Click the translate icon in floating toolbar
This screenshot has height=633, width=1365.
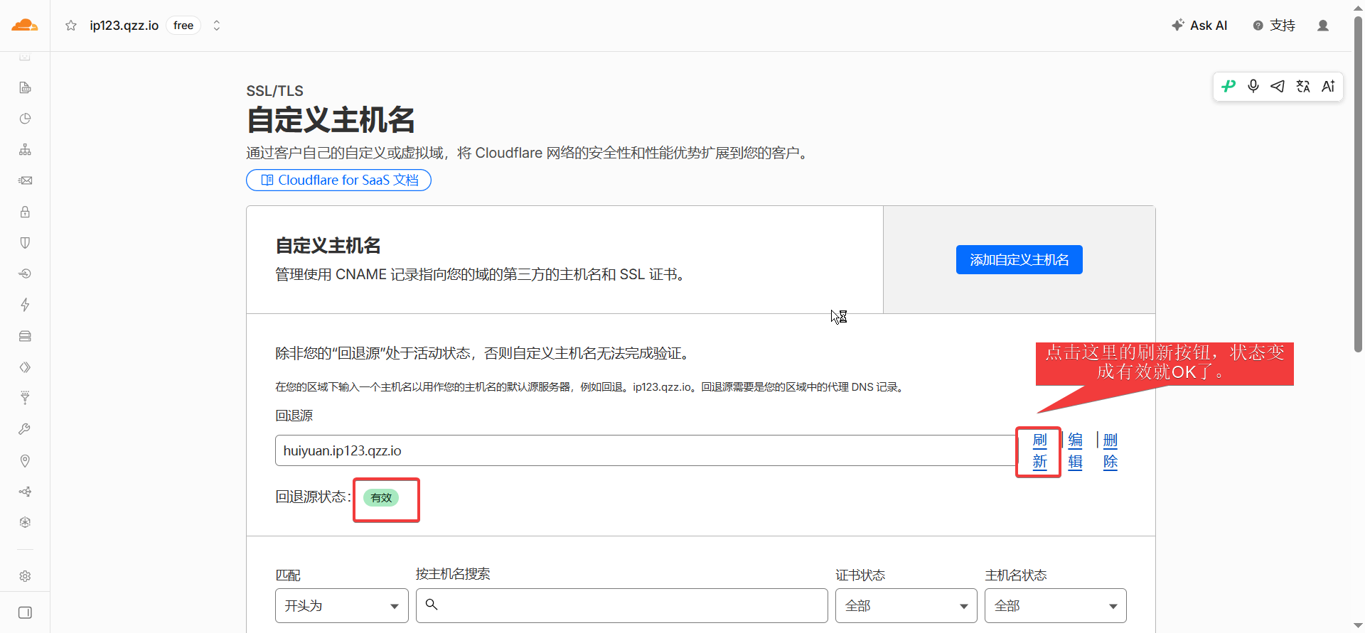pos(1303,86)
